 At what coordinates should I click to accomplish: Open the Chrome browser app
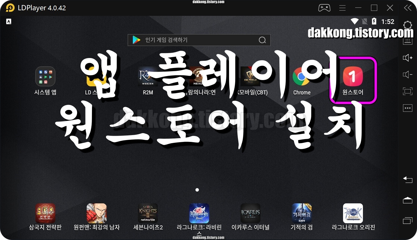(302, 76)
